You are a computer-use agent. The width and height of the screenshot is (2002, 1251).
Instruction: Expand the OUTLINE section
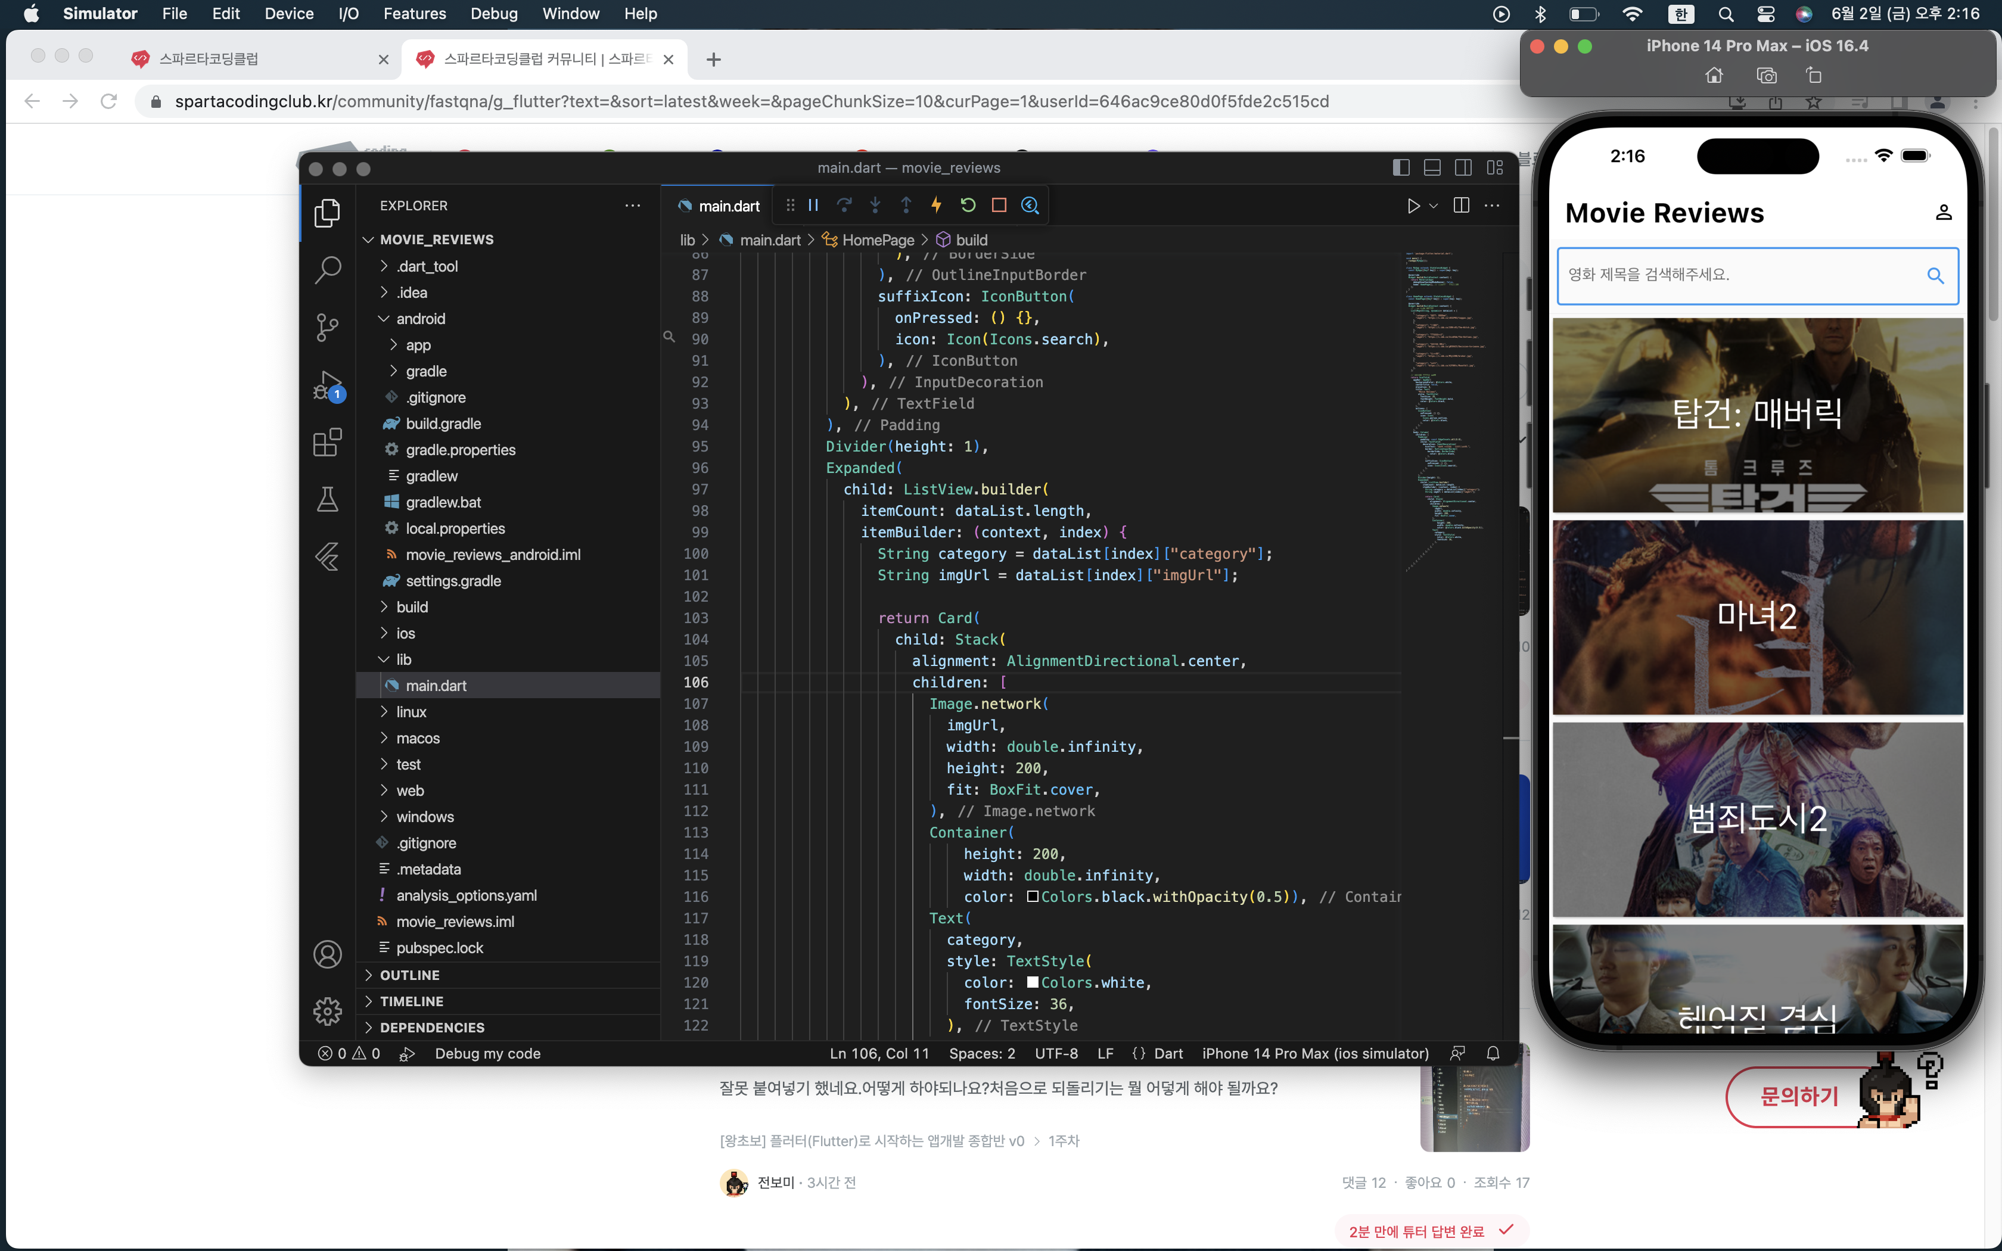(508, 975)
